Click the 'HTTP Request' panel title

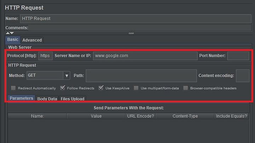pos(24,8)
